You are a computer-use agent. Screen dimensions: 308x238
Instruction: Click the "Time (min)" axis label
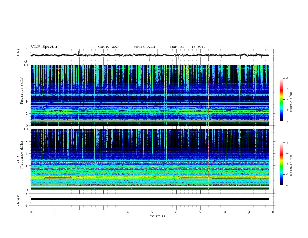(x=156, y=216)
